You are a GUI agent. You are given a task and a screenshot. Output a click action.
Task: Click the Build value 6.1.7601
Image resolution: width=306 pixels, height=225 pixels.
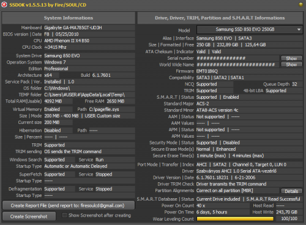click(x=102, y=75)
